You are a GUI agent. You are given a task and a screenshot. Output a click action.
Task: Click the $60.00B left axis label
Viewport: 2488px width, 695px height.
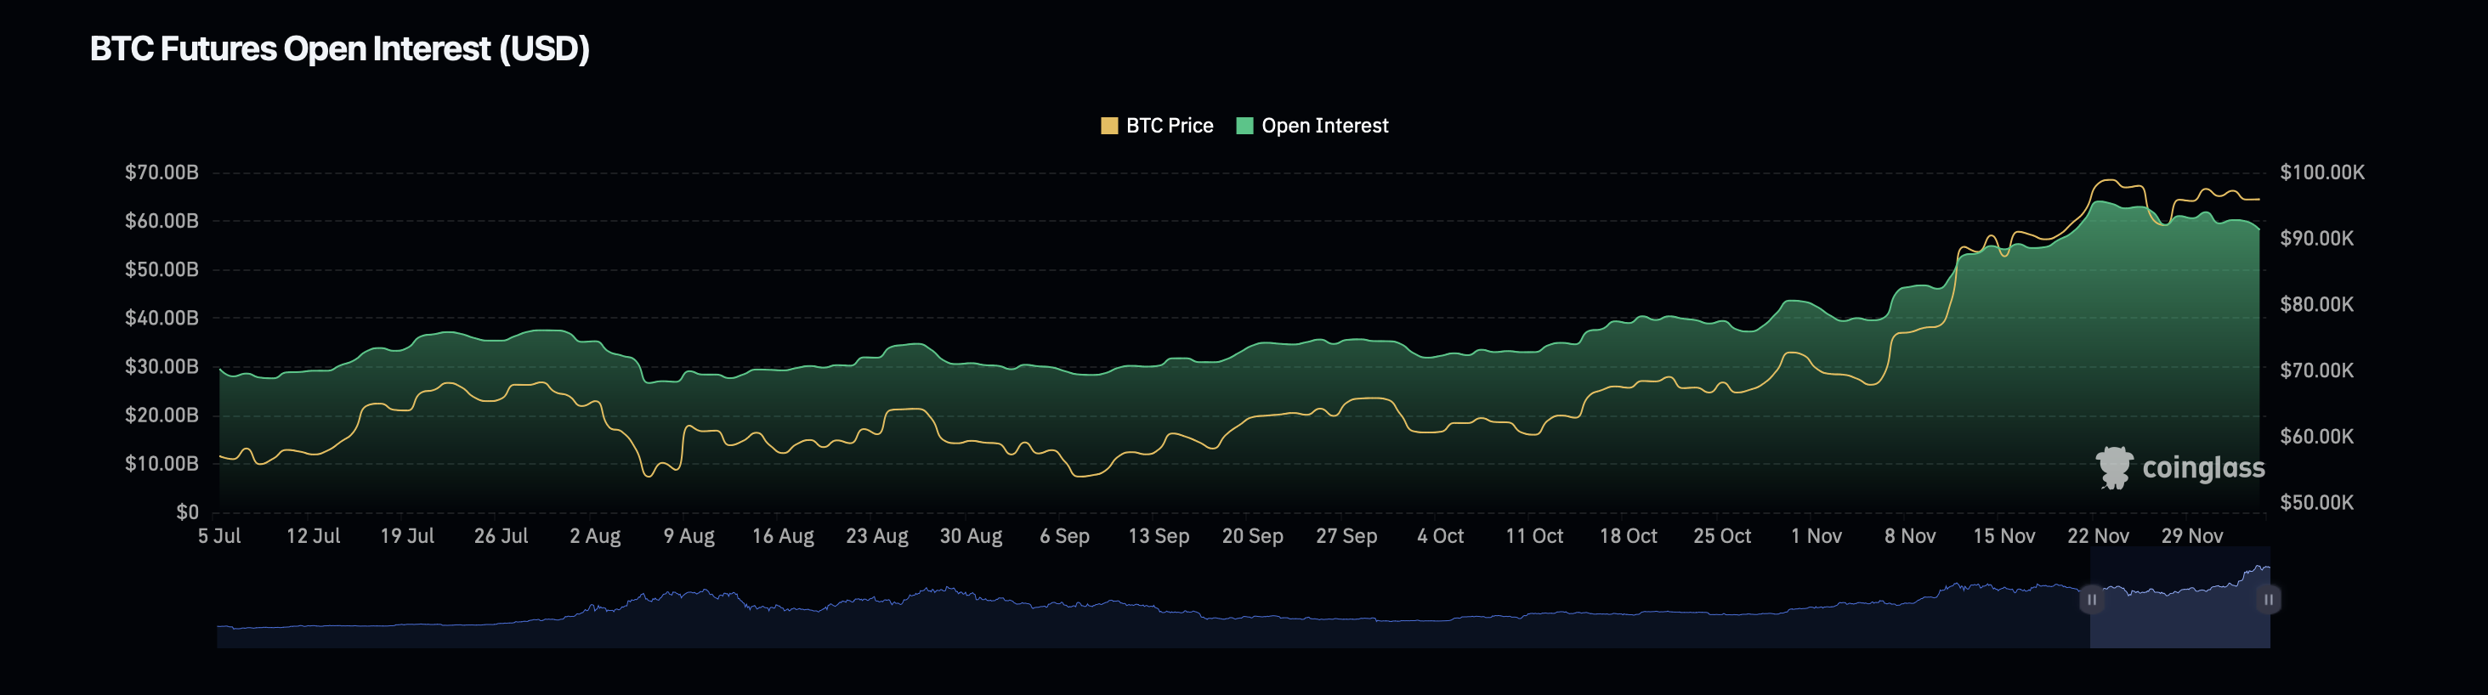[162, 221]
